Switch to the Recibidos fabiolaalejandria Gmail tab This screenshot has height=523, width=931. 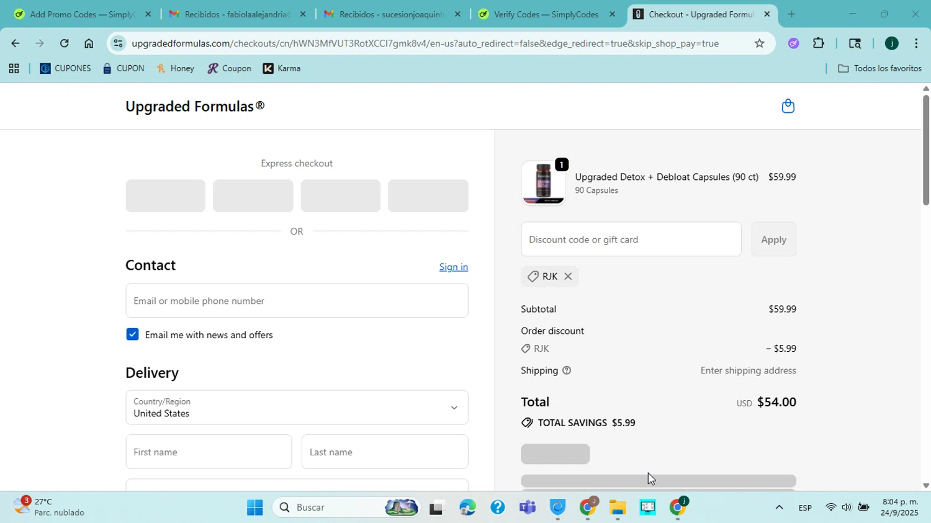point(237,14)
